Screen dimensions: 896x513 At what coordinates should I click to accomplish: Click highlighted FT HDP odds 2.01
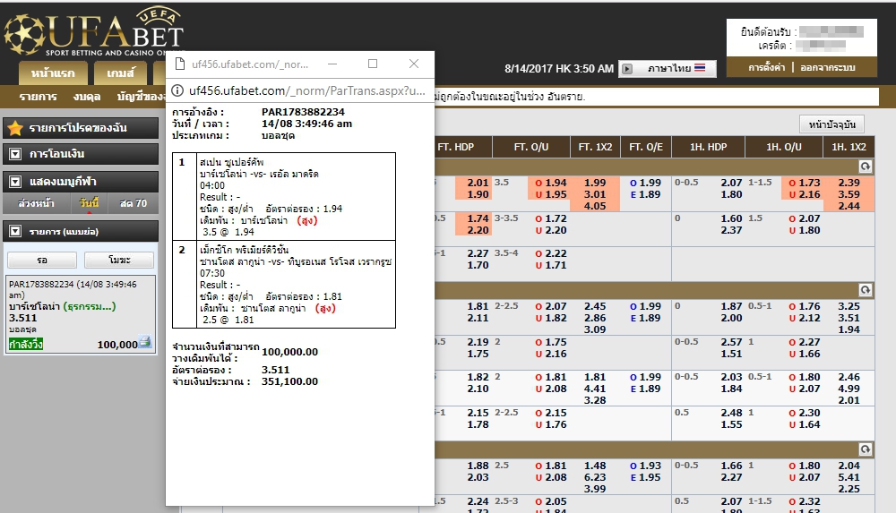[478, 183]
